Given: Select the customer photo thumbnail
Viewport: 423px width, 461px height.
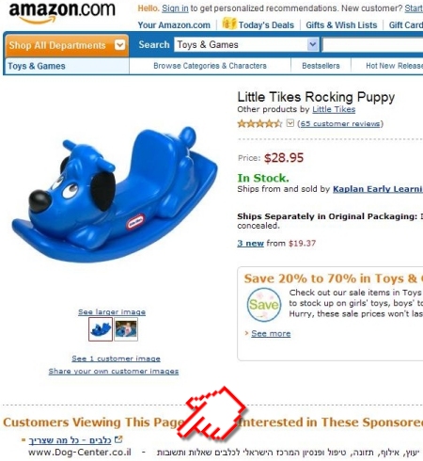Looking at the screenshot, I should 126,329.
